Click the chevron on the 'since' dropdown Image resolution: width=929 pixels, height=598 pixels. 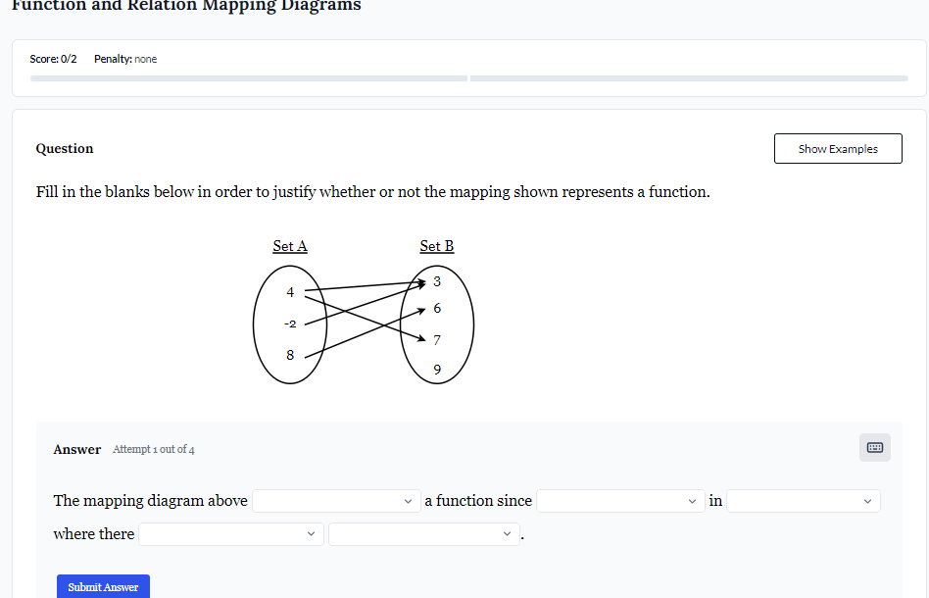[x=693, y=500]
